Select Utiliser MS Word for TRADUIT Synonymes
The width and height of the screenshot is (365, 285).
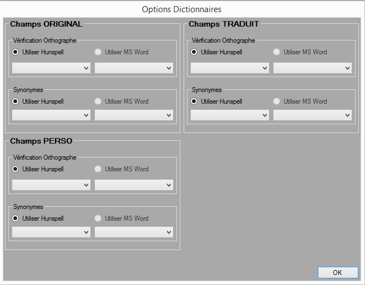(277, 101)
